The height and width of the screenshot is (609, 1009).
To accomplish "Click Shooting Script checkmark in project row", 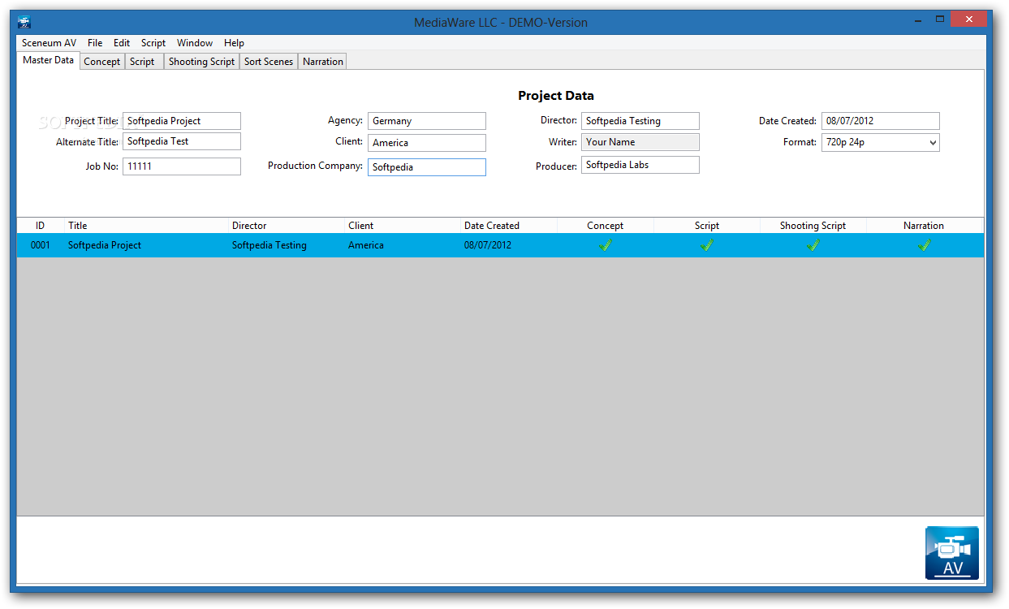I will point(813,244).
